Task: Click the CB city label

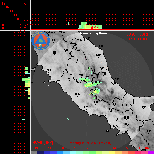Action: point(124,105)
